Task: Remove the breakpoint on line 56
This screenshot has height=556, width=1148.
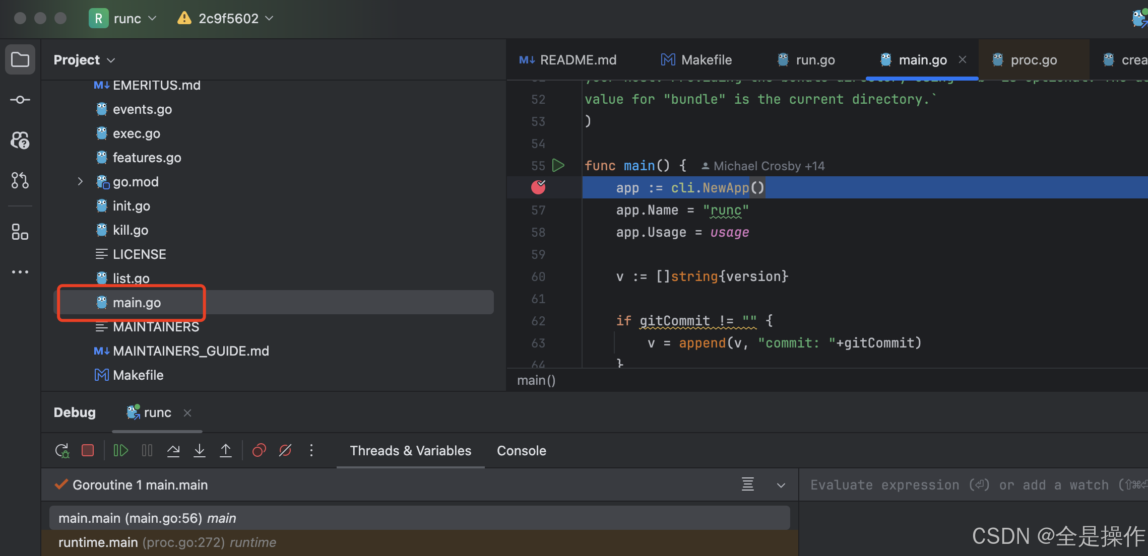Action: 538,187
